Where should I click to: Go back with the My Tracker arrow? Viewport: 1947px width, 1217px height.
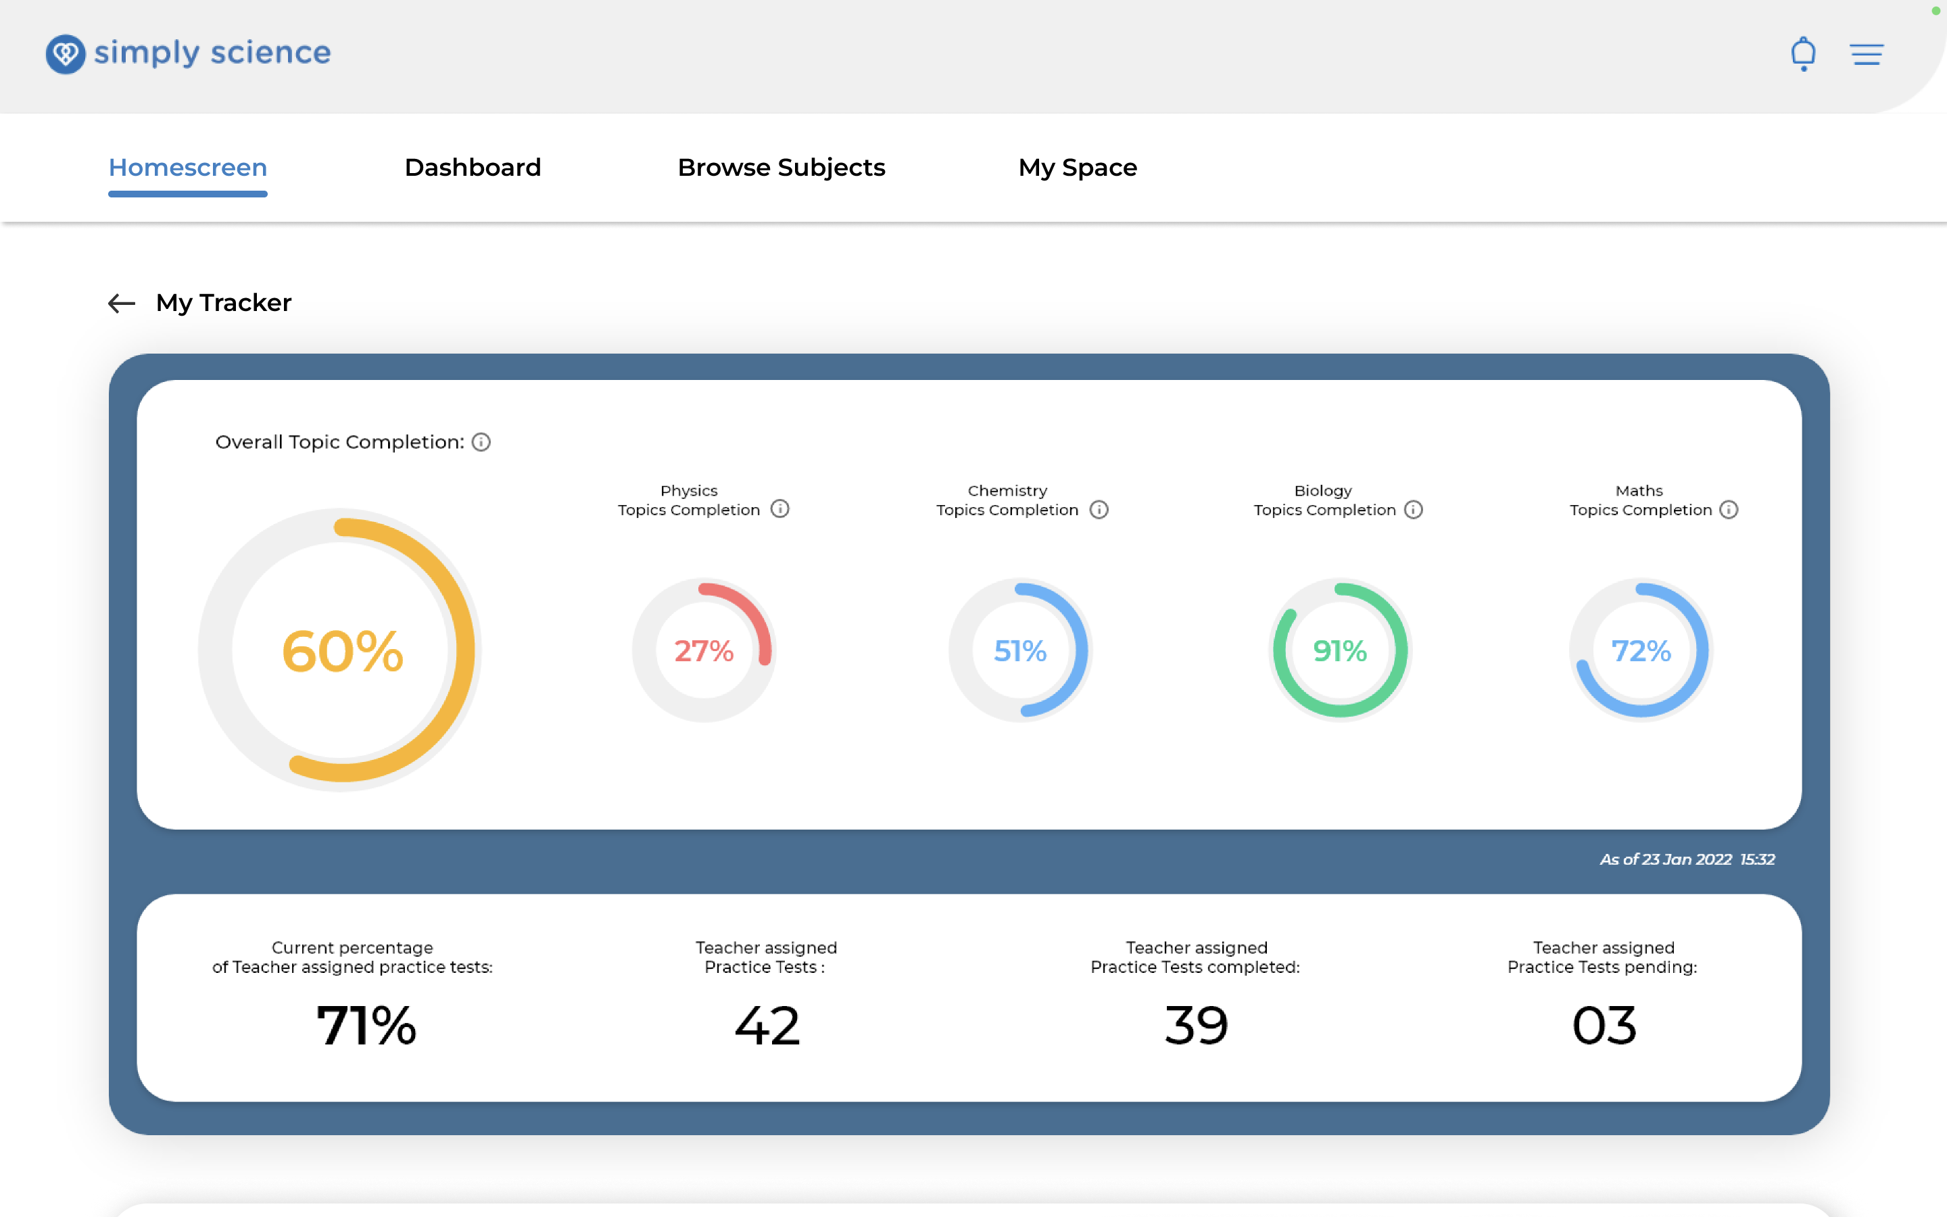click(x=122, y=303)
